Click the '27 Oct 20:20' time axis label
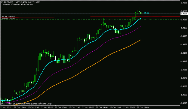Viewport: 188px width, 109px height. tap(129, 107)
